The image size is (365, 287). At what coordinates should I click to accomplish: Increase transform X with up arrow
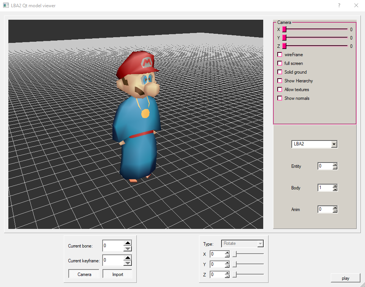click(x=227, y=252)
